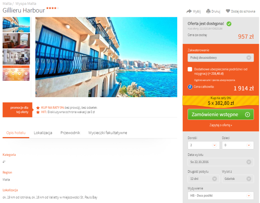
Task: Click the heart icon for Dodaj do schowka
Action: click(228, 11)
